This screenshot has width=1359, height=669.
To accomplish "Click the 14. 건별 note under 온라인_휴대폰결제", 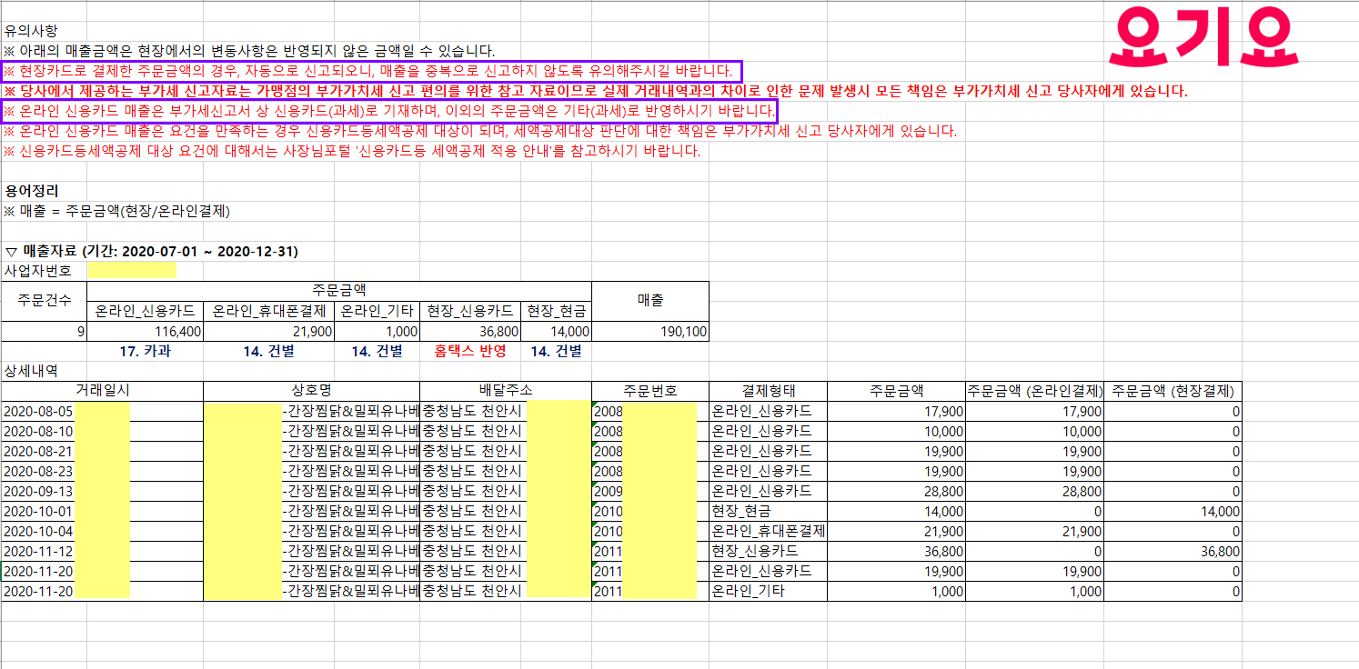I will tap(268, 351).
